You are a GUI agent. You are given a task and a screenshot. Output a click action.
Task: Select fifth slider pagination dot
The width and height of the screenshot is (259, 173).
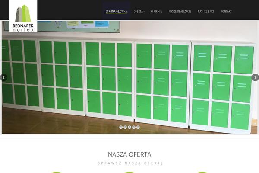[138, 127]
